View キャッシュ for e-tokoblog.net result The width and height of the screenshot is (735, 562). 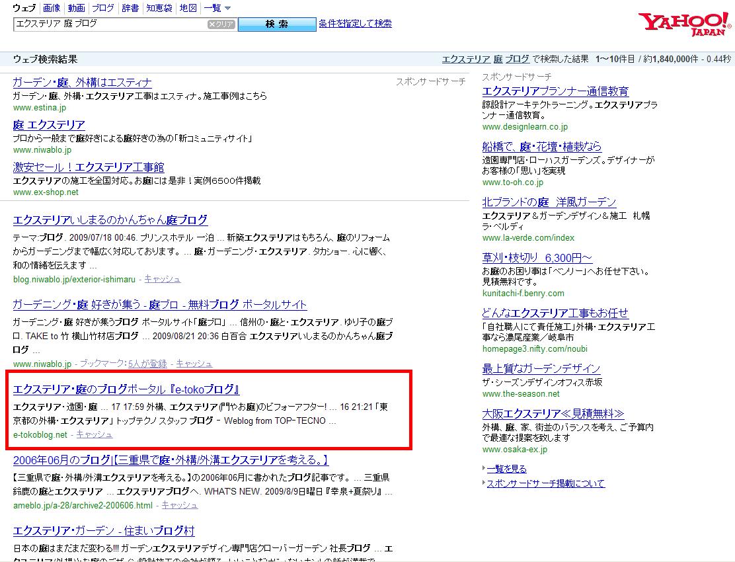tap(95, 434)
